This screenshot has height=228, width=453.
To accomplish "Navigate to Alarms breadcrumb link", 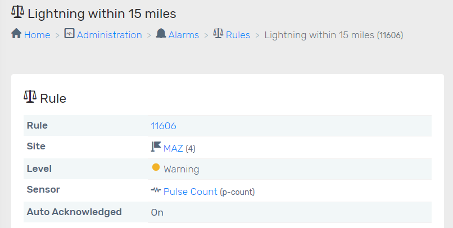I will click(x=183, y=35).
